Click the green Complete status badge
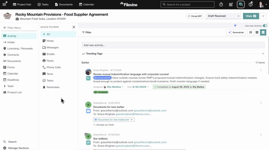The height and width of the screenshot is (150, 269). (x=101, y=92)
